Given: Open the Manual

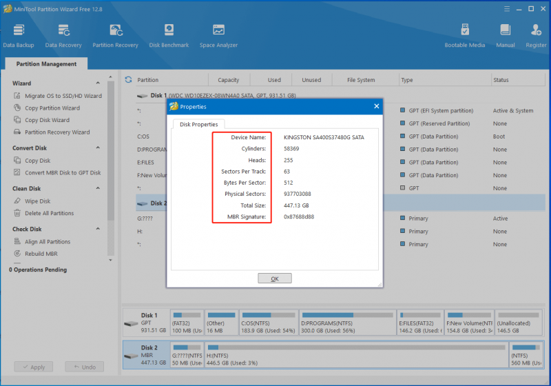Looking at the screenshot, I should 506,35.
